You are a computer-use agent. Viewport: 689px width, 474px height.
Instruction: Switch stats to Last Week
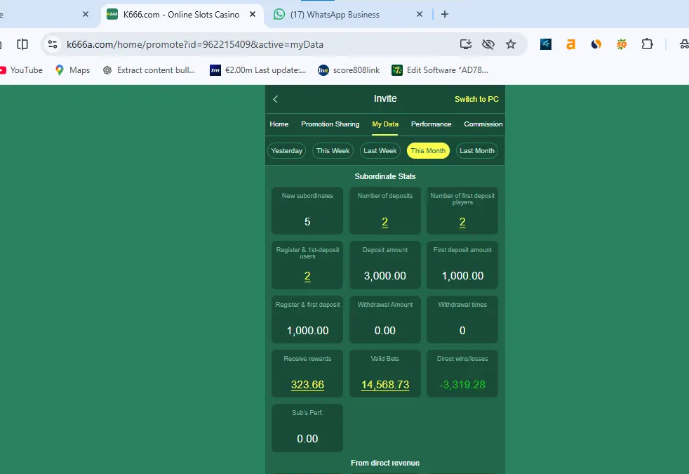click(380, 150)
